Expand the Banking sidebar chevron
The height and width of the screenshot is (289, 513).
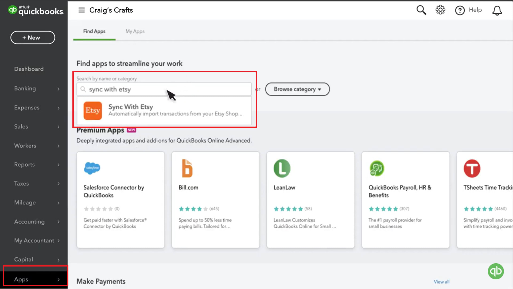(59, 89)
